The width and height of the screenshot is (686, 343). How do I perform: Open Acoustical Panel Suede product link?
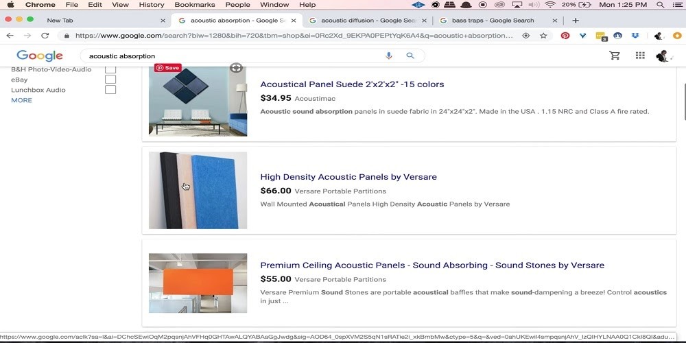[352, 84]
